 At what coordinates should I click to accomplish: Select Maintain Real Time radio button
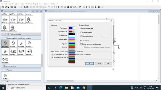pyautogui.click(x=81, y=28)
